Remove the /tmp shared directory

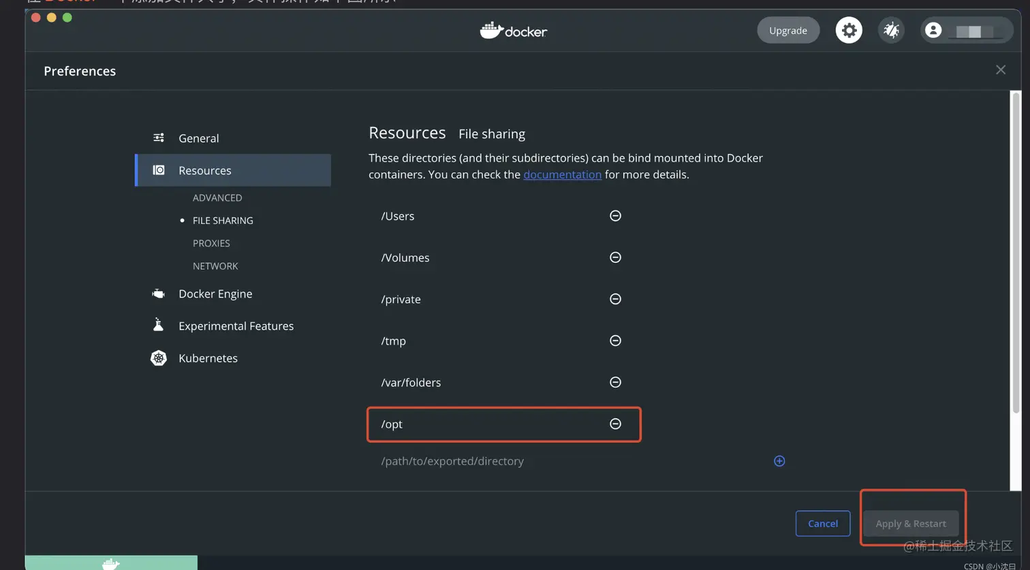(x=615, y=341)
